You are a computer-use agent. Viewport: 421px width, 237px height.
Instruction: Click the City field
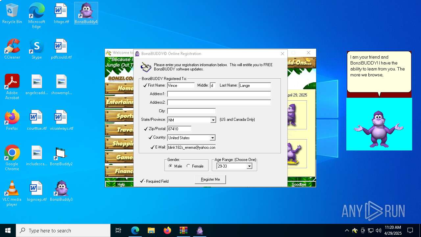191,111
